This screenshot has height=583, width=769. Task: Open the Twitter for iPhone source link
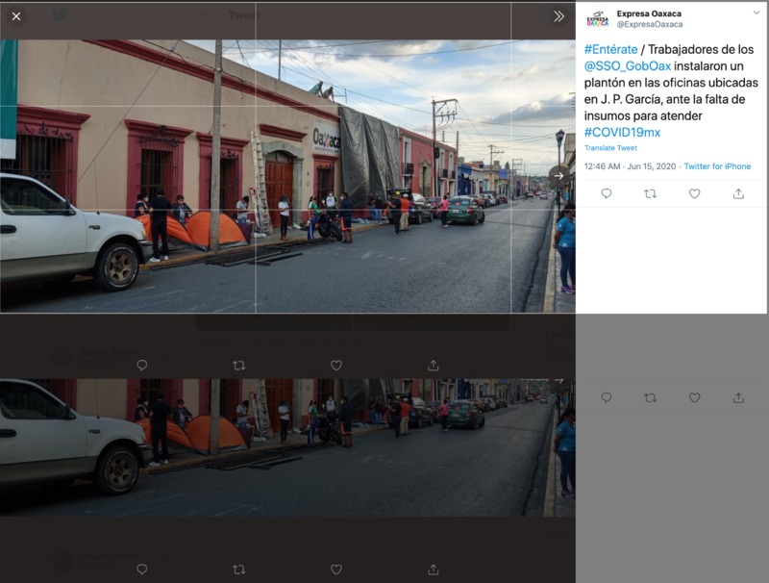(x=717, y=166)
